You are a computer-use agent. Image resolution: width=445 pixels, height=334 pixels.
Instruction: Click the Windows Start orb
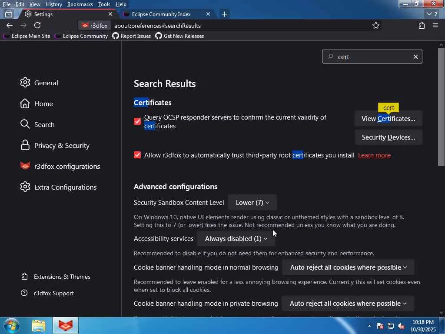(12, 325)
